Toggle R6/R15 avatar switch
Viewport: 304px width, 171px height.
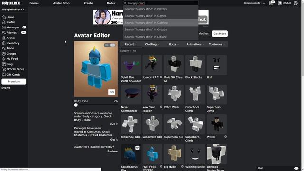point(110,45)
